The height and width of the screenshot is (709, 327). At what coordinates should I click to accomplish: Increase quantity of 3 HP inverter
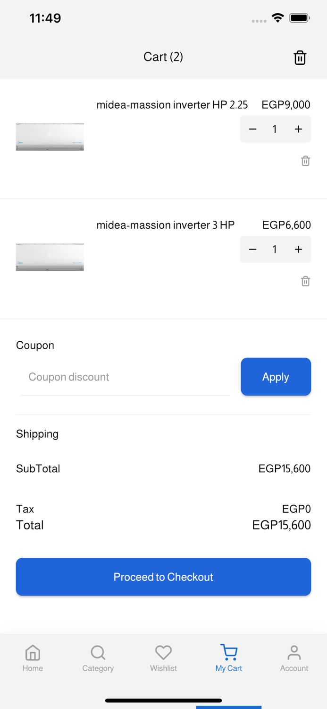(298, 249)
